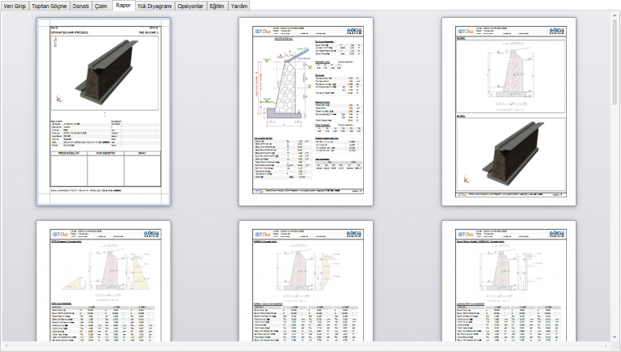This screenshot has width=621, height=352.
Task: Select the sixth report page thumbnail
Action: tap(509, 281)
